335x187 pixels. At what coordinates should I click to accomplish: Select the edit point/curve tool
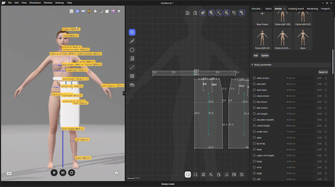click(132, 41)
